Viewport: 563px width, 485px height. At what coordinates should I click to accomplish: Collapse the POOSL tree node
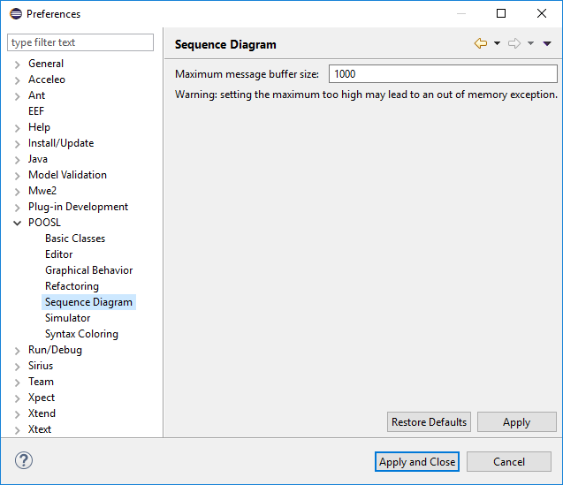(17, 223)
